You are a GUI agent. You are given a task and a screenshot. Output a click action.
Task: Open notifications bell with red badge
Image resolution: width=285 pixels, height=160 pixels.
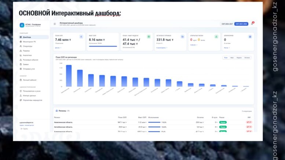252,23
